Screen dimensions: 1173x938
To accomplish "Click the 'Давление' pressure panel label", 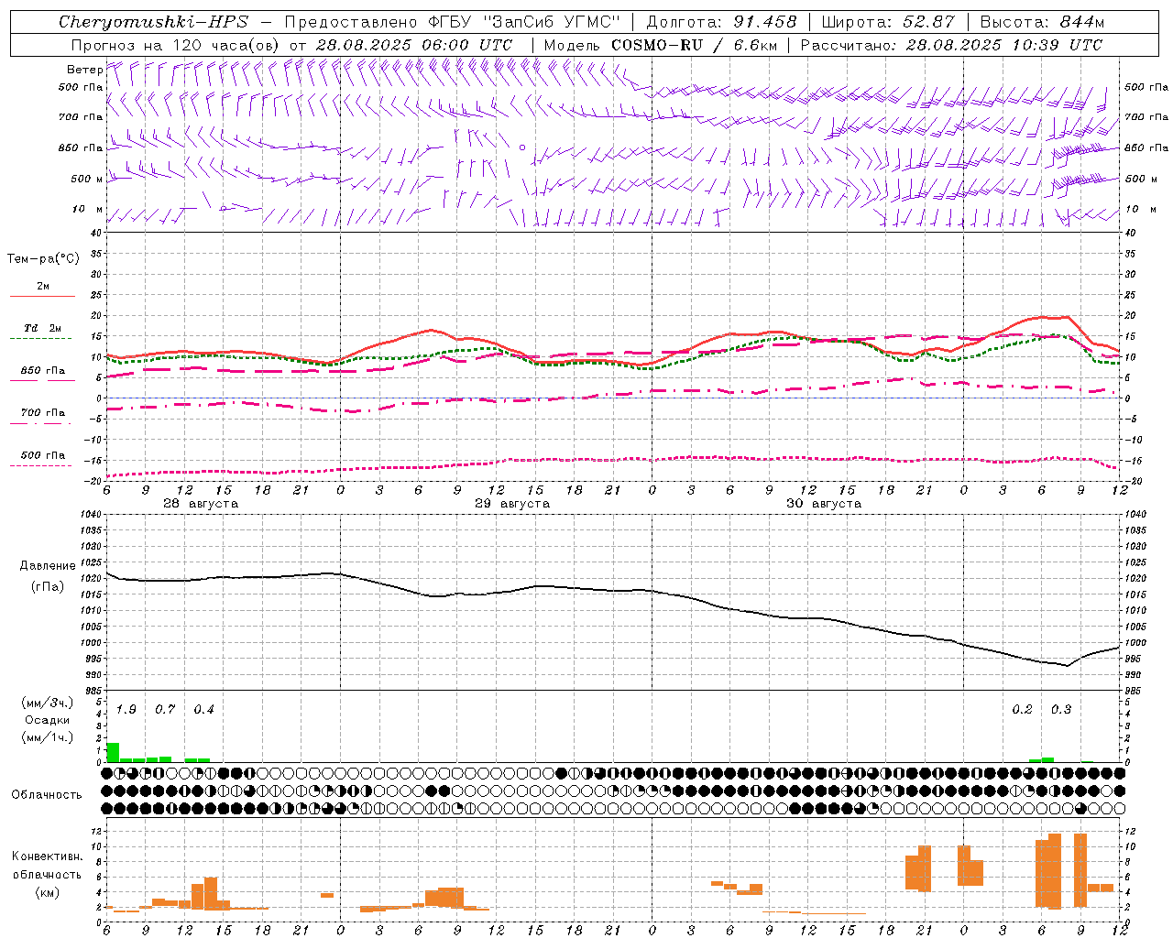I will click(48, 566).
